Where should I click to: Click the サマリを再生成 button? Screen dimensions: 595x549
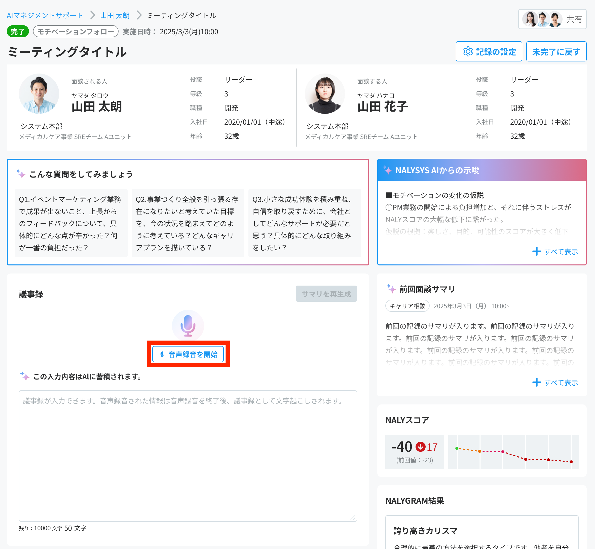(x=326, y=294)
